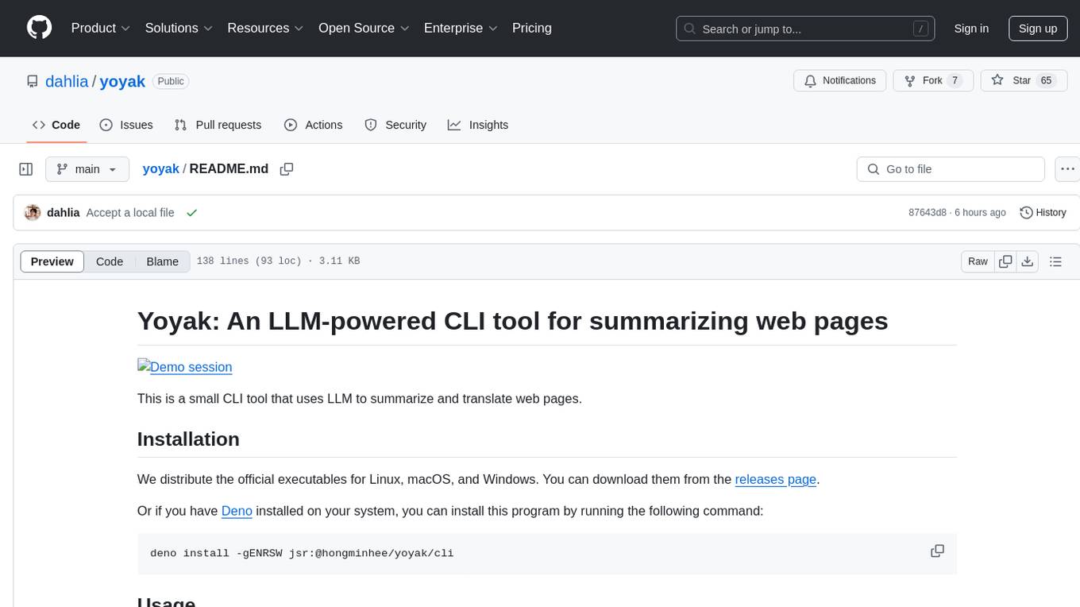Select the Preview view
Screen dimensions: 1080x607
click(x=52, y=261)
